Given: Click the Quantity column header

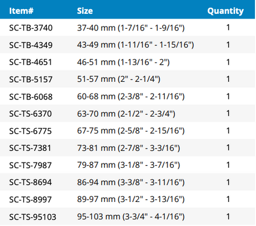Looking at the screenshot, I should tap(226, 11).
